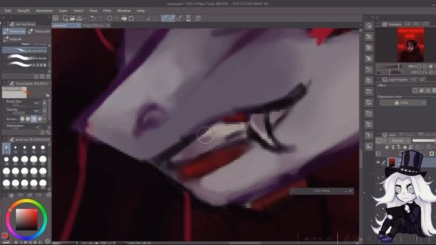The width and height of the screenshot is (436, 245).
Task: Switch to the Navigator tab
Action: point(392,24)
